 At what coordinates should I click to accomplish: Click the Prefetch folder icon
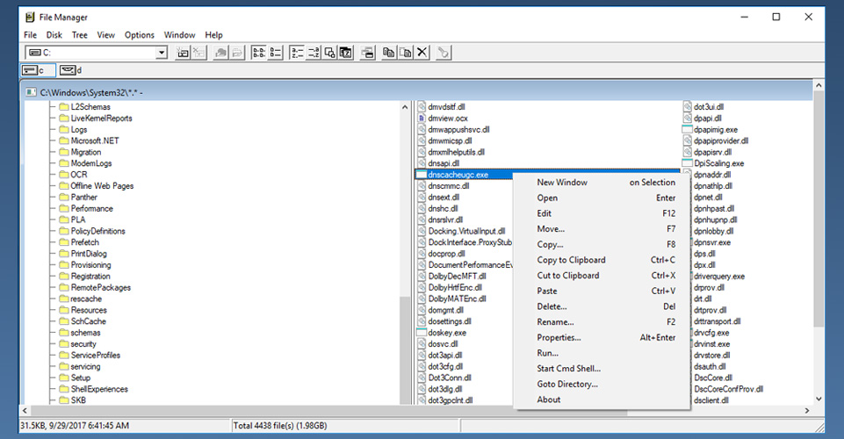[64, 242]
